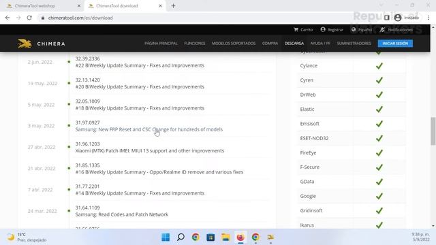
Task: Open Xiaomi (MTK) Patch IMEI link
Action: [x=150, y=151]
